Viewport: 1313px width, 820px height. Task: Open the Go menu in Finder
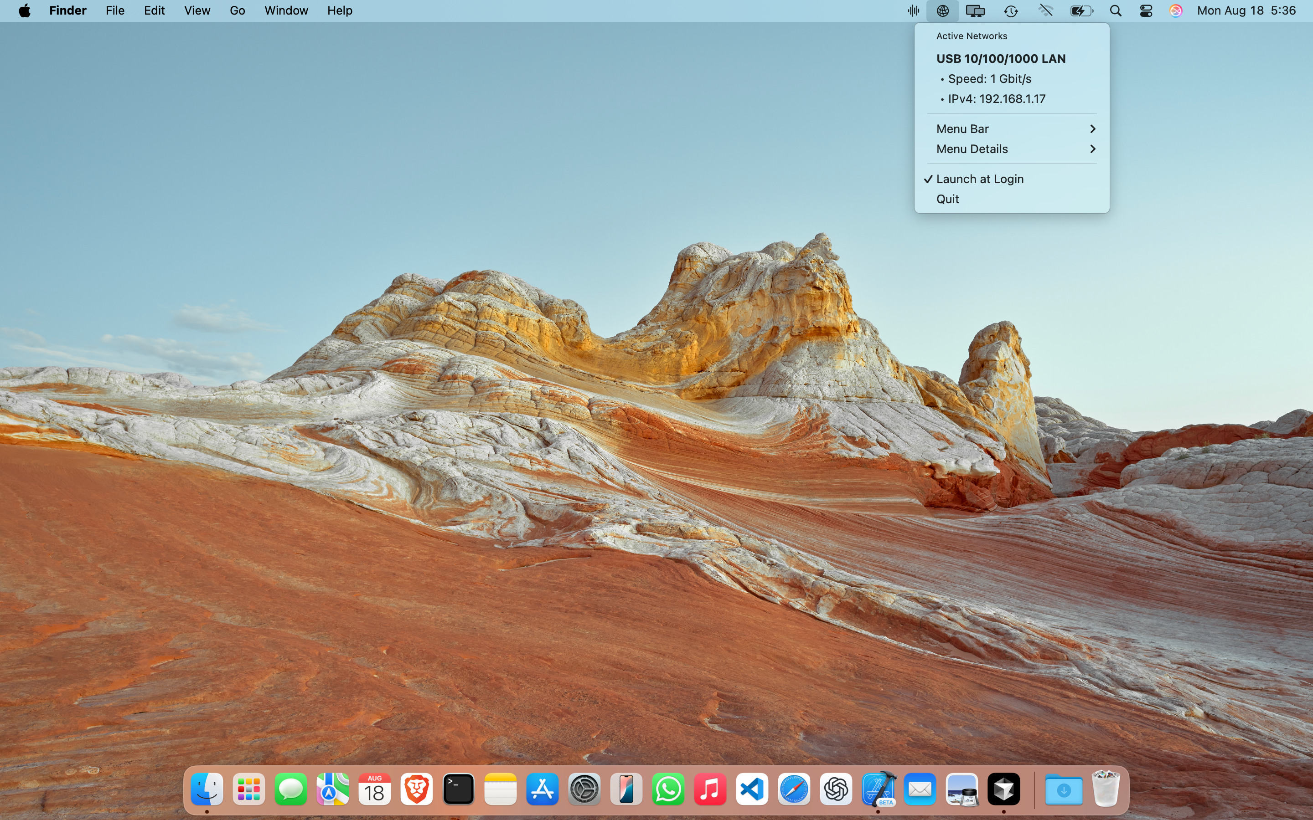click(x=237, y=11)
